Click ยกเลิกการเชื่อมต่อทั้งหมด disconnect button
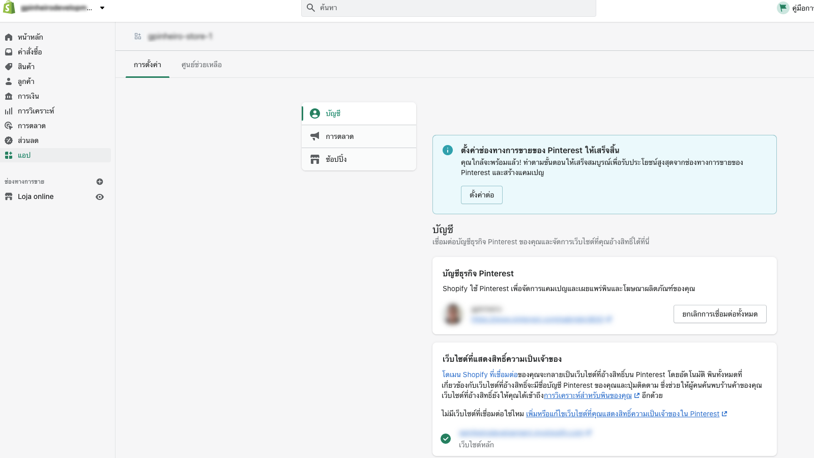The width and height of the screenshot is (814, 458). (x=720, y=314)
